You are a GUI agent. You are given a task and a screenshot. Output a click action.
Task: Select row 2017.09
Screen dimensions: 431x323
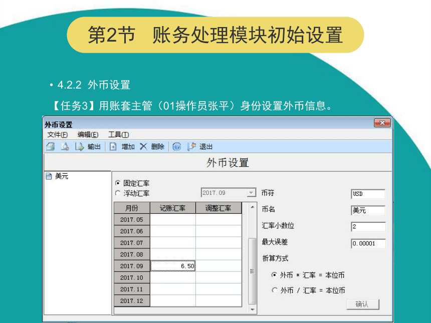(132, 266)
